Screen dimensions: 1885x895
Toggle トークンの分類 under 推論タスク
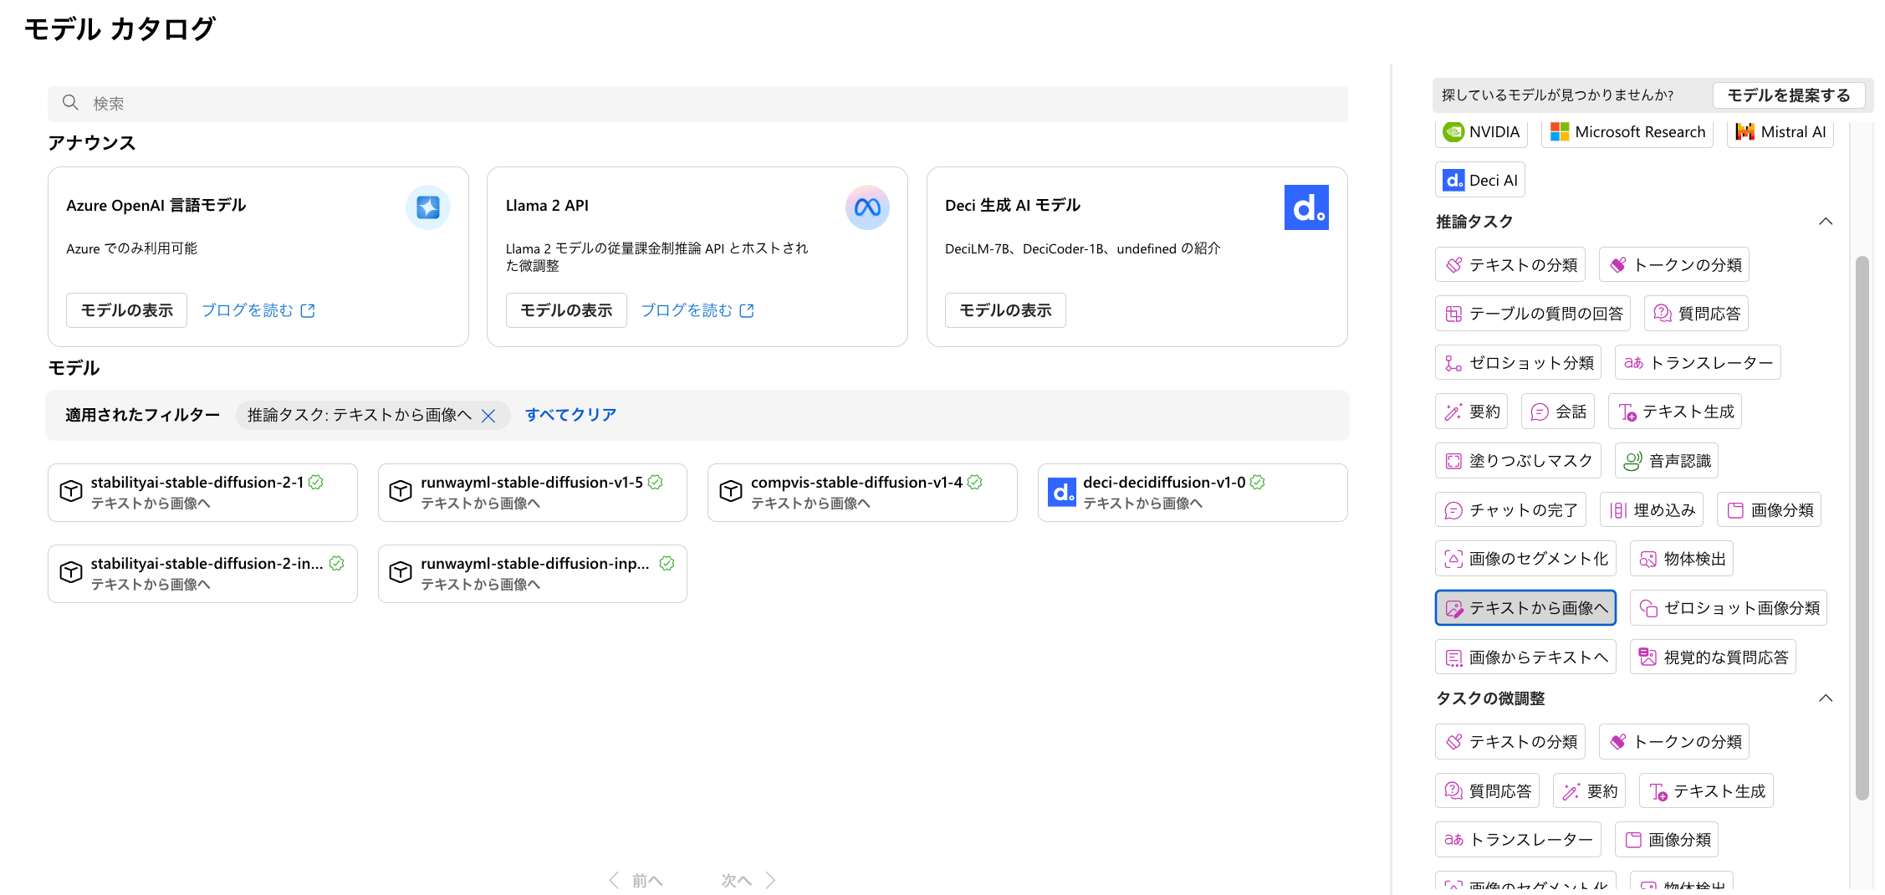click(1674, 265)
